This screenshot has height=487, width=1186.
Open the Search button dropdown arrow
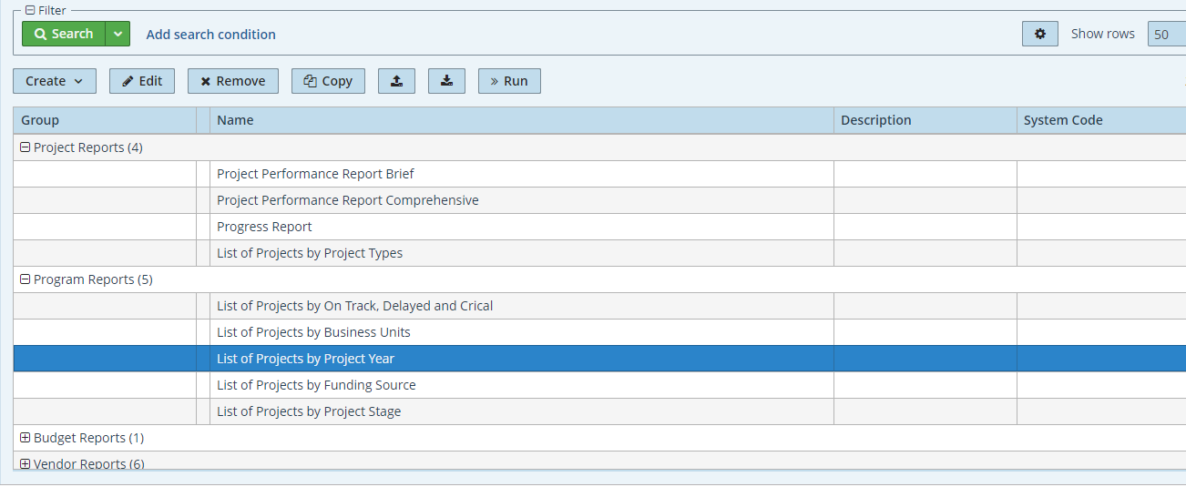[118, 35]
